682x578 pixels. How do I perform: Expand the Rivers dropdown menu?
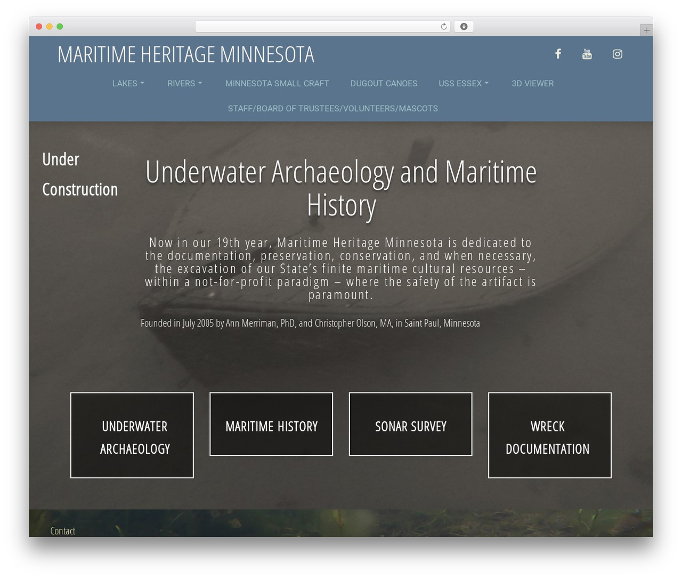pyautogui.click(x=185, y=83)
